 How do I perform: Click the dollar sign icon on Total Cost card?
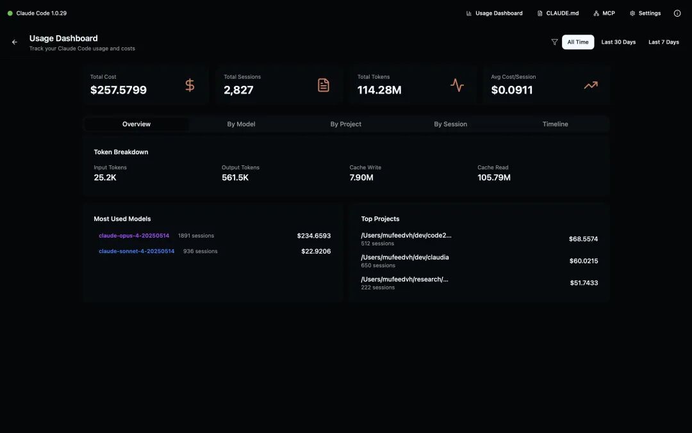coord(189,85)
